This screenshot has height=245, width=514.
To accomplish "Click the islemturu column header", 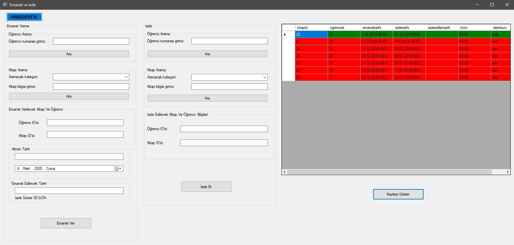I will coord(501,28).
